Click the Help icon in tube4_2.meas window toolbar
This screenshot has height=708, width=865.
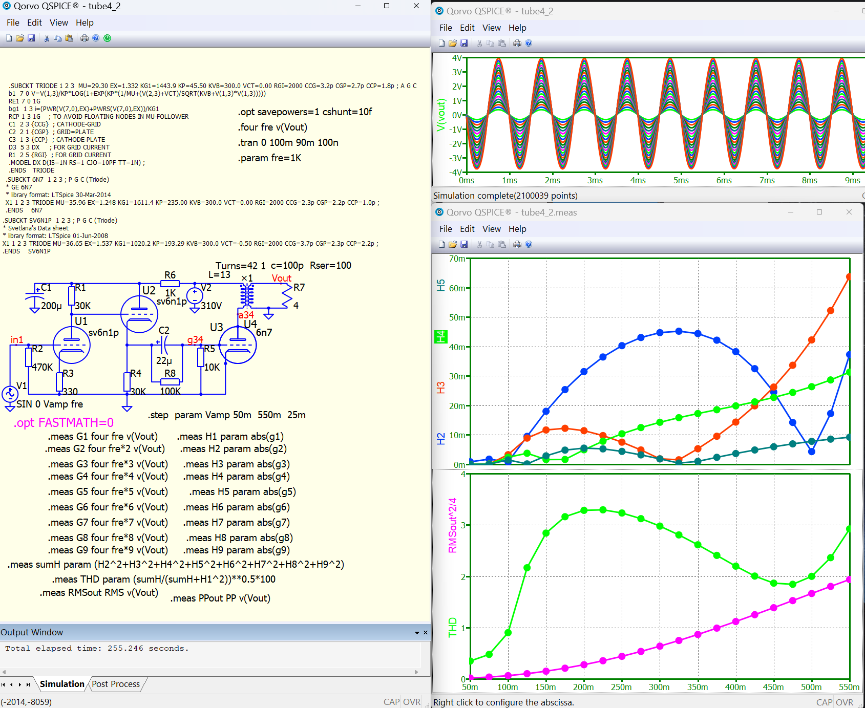click(x=529, y=244)
